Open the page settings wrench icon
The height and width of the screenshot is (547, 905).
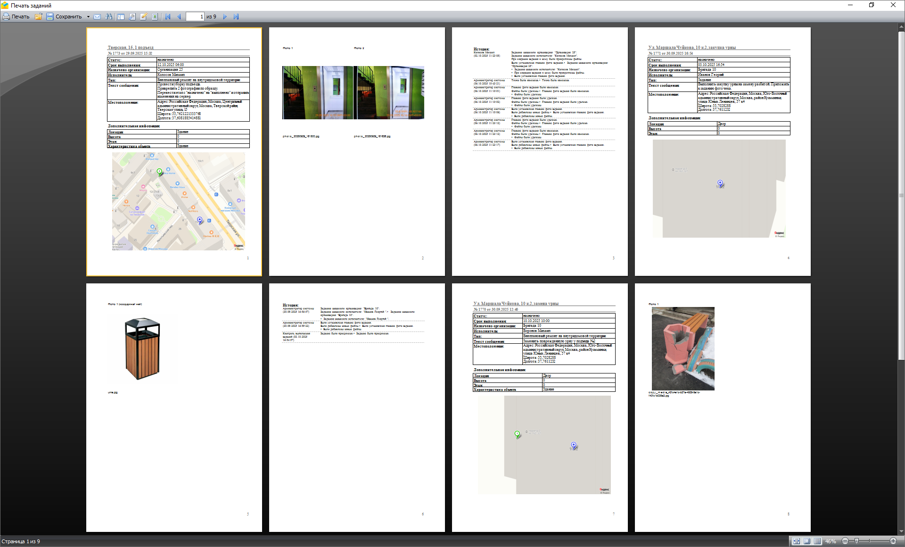[132, 17]
